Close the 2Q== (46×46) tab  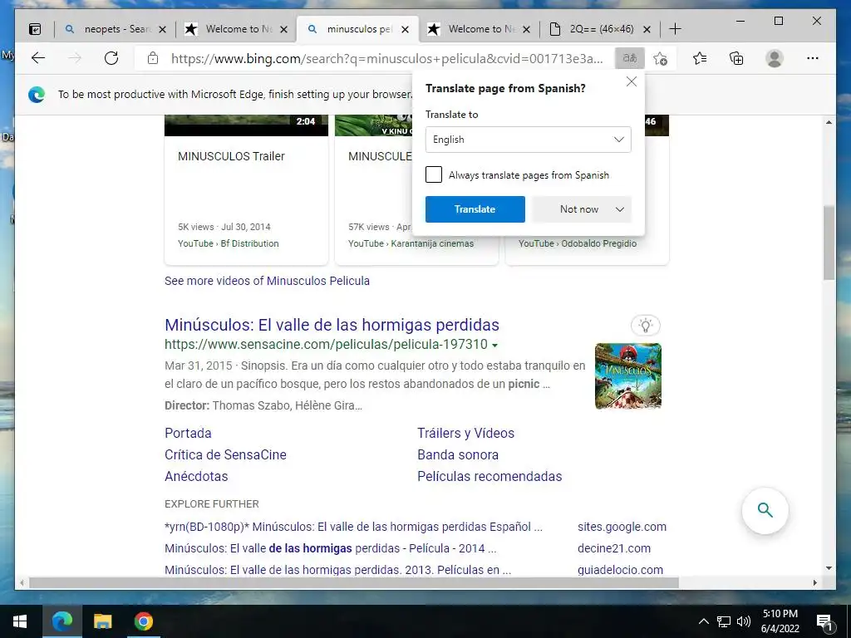point(647,29)
